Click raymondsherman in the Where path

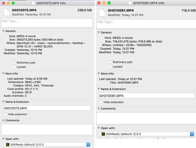(x=58, y=43)
